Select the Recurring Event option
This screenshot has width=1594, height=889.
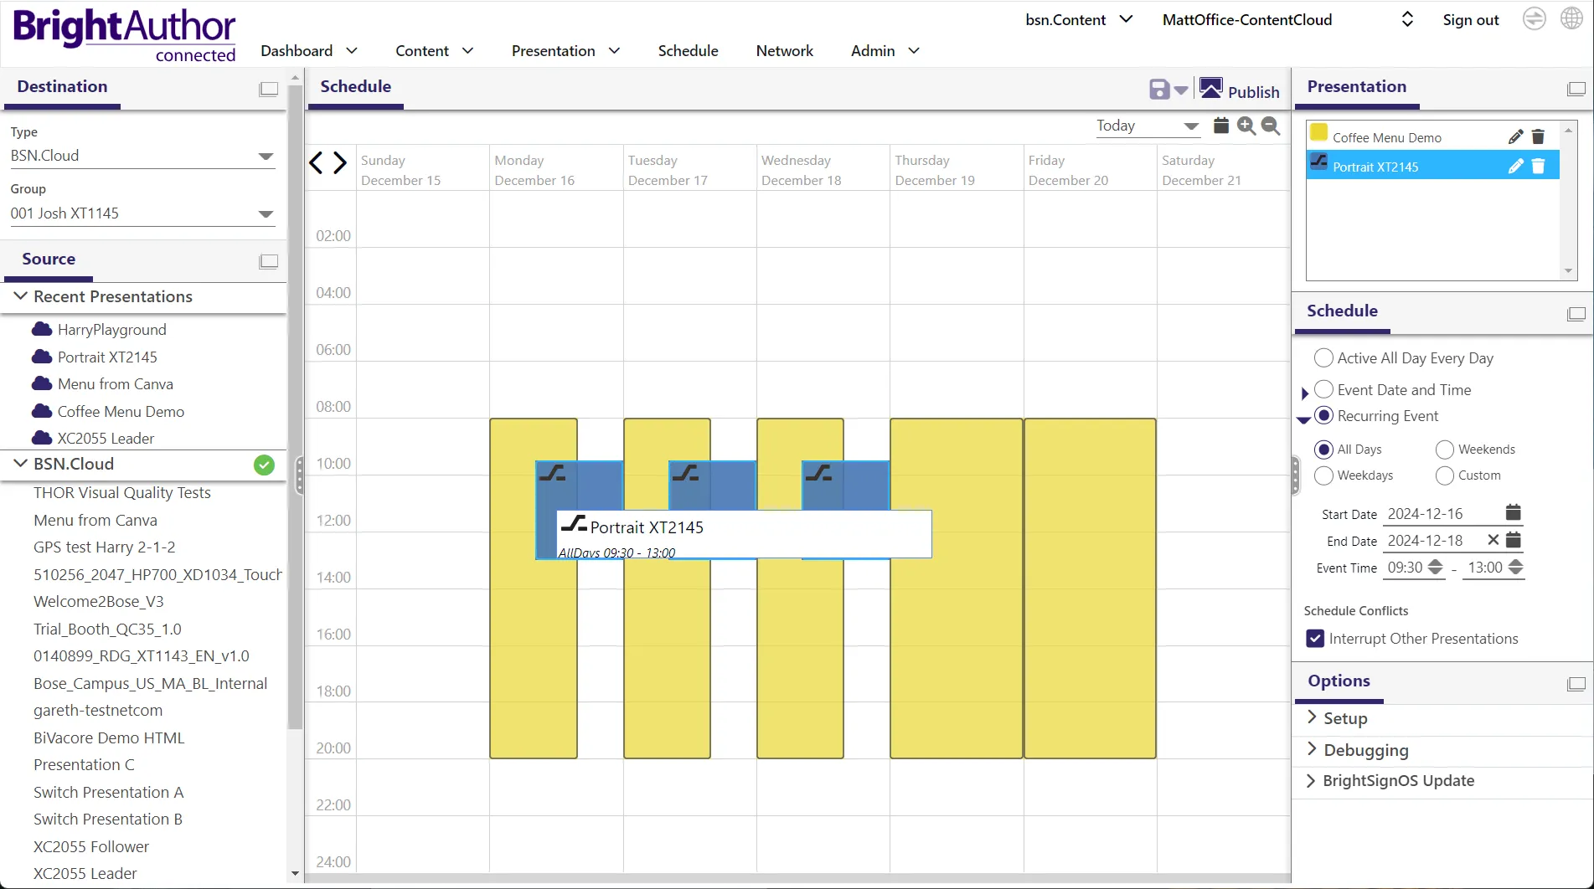(1323, 416)
